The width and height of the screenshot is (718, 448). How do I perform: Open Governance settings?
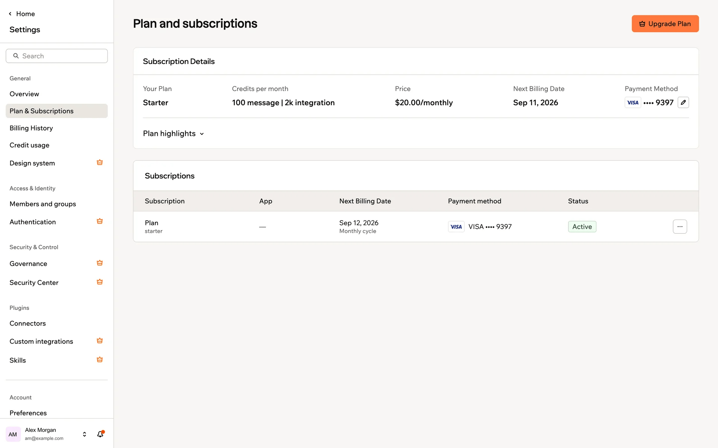click(x=56, y=264)
